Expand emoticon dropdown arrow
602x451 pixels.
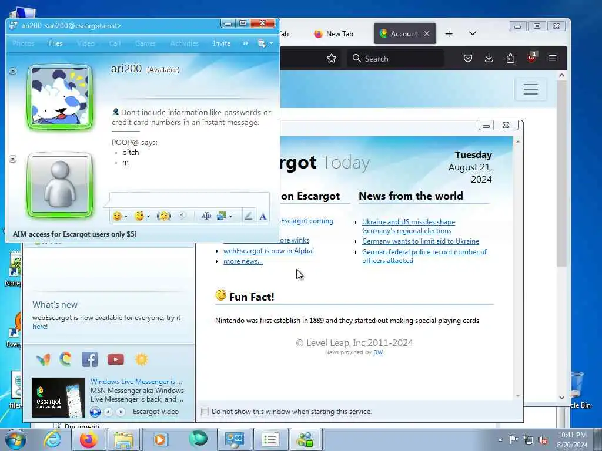pos(126,216)
